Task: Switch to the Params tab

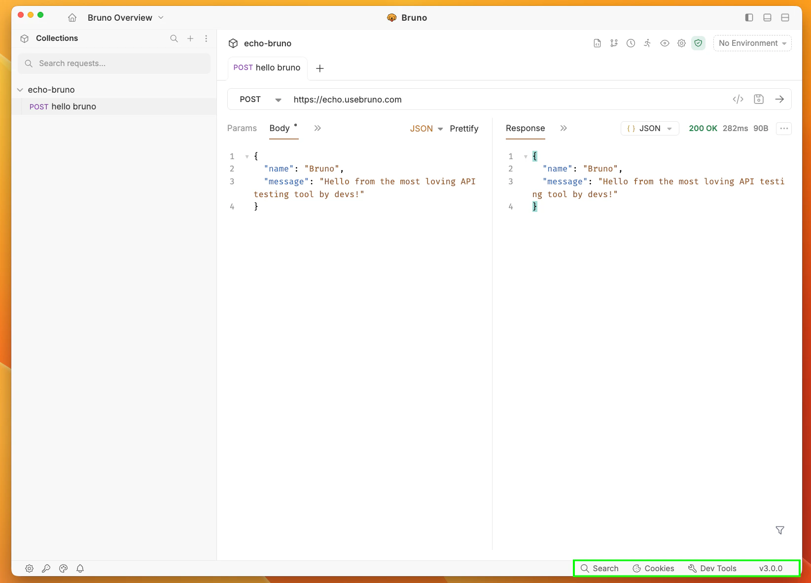Action: click(x=242, y=128)
